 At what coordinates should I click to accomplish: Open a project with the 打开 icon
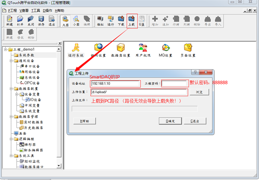(x=20, y=21)
